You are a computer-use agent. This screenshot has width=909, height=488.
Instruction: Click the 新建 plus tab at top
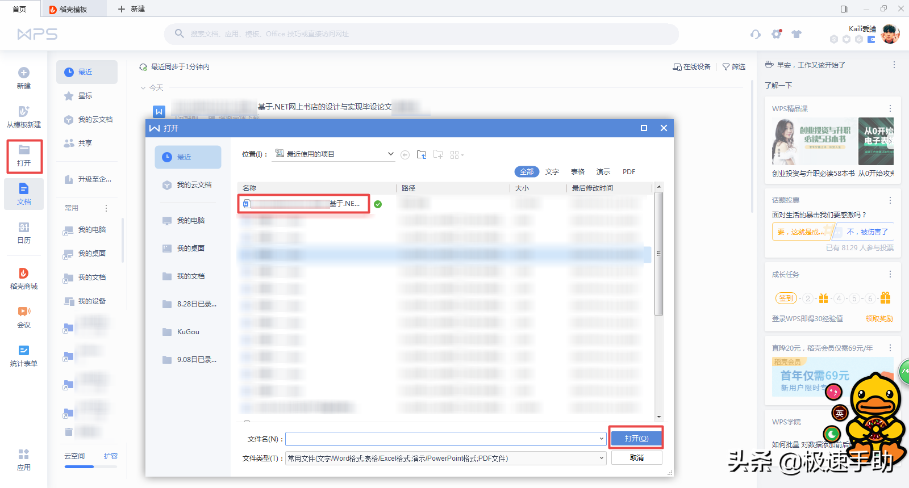(131, 9)
